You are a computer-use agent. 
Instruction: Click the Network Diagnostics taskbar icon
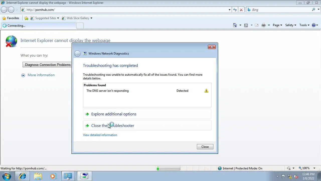pos(84,176)
